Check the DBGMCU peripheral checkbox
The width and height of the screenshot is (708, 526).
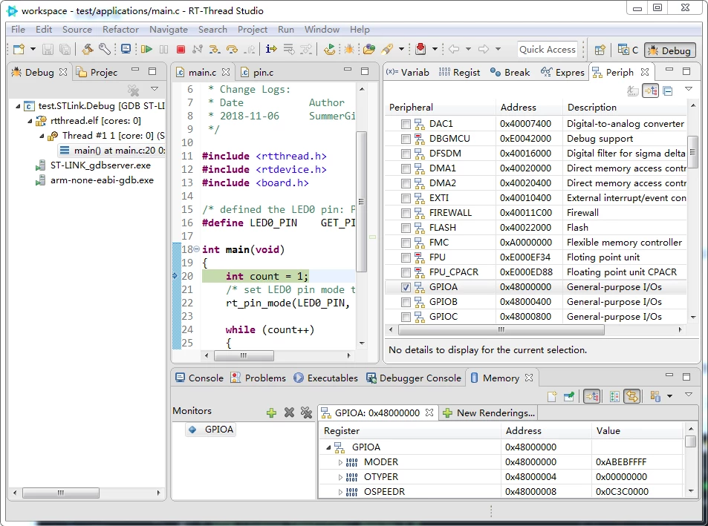406,139
